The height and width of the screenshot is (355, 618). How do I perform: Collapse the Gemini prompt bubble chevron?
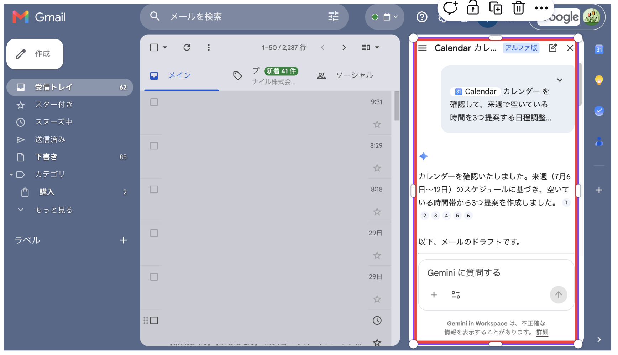tap(560, 80)
